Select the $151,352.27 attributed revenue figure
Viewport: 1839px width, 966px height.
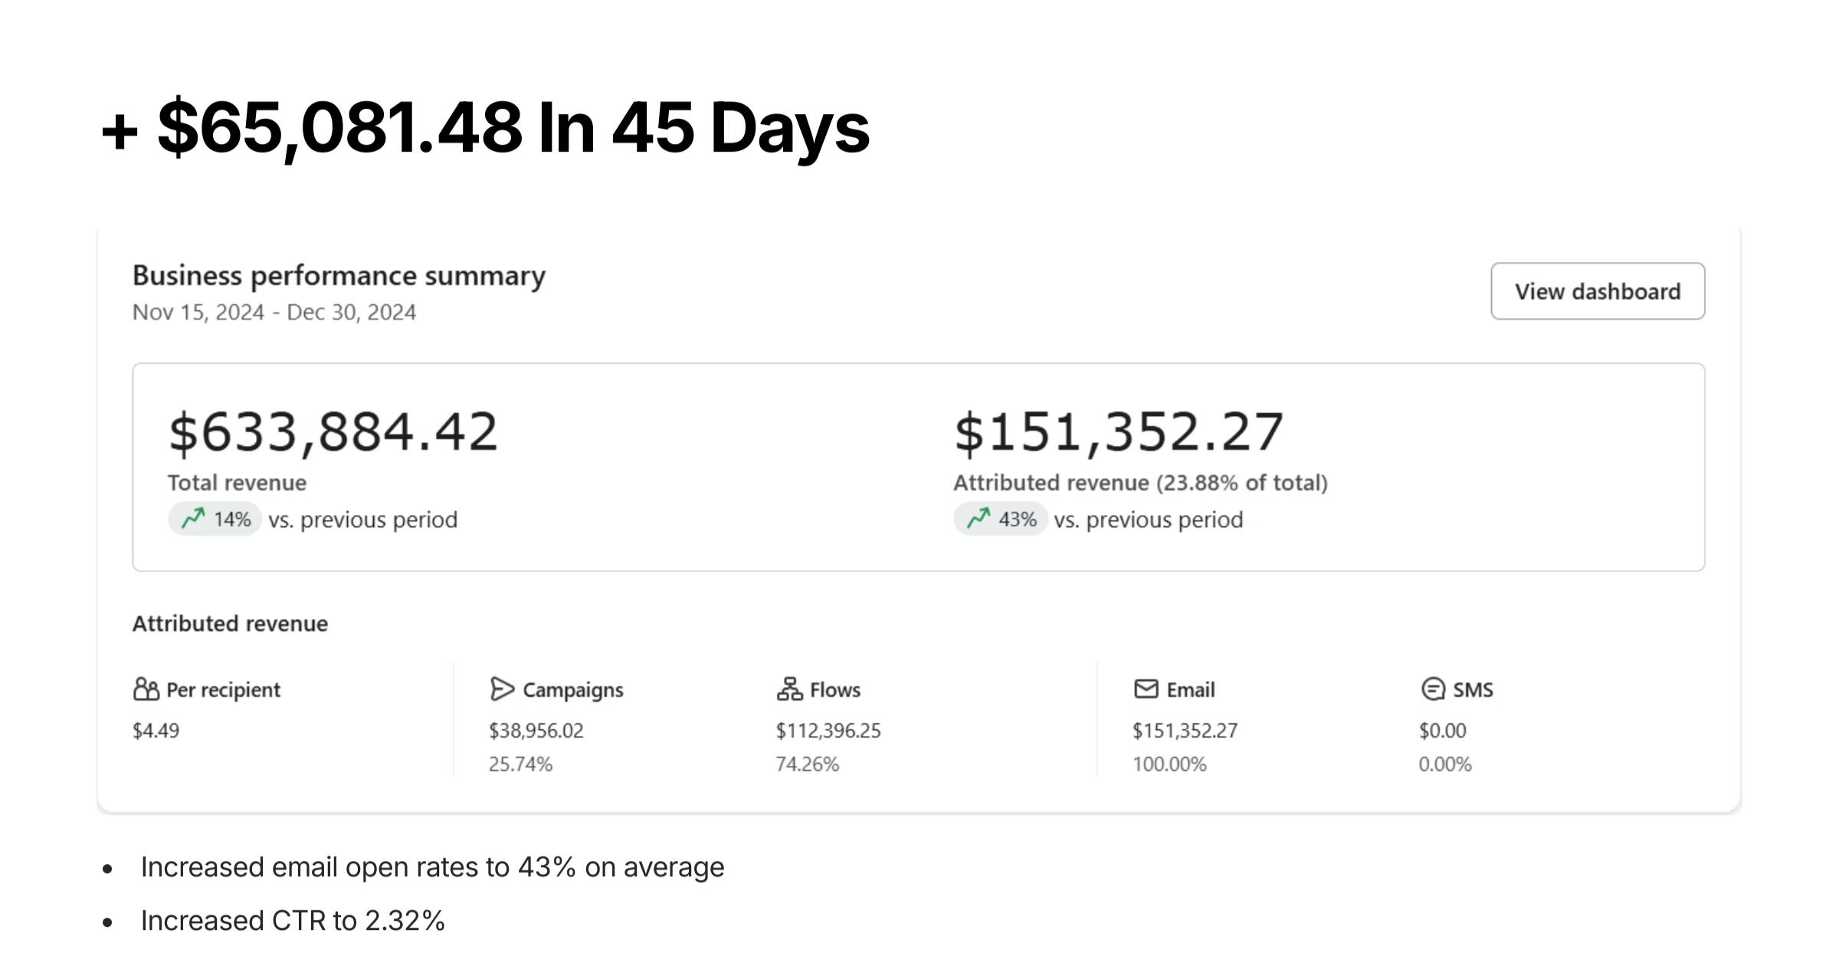pos(1118,431)
